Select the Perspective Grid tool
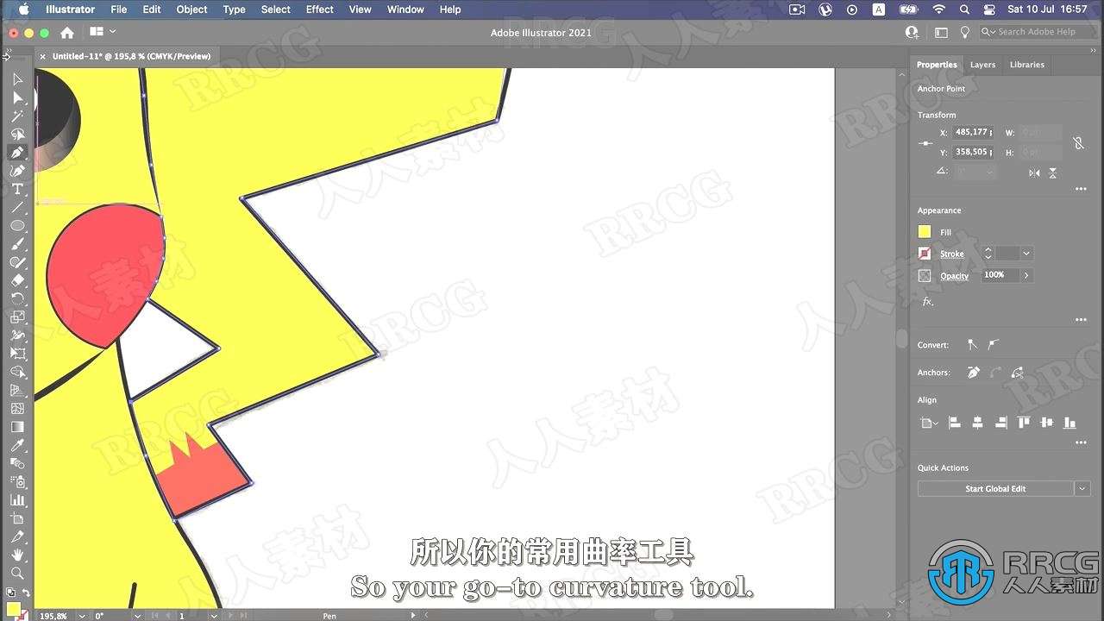The image size is (1104, 621). pyautogui.click(x=17, y=390)
